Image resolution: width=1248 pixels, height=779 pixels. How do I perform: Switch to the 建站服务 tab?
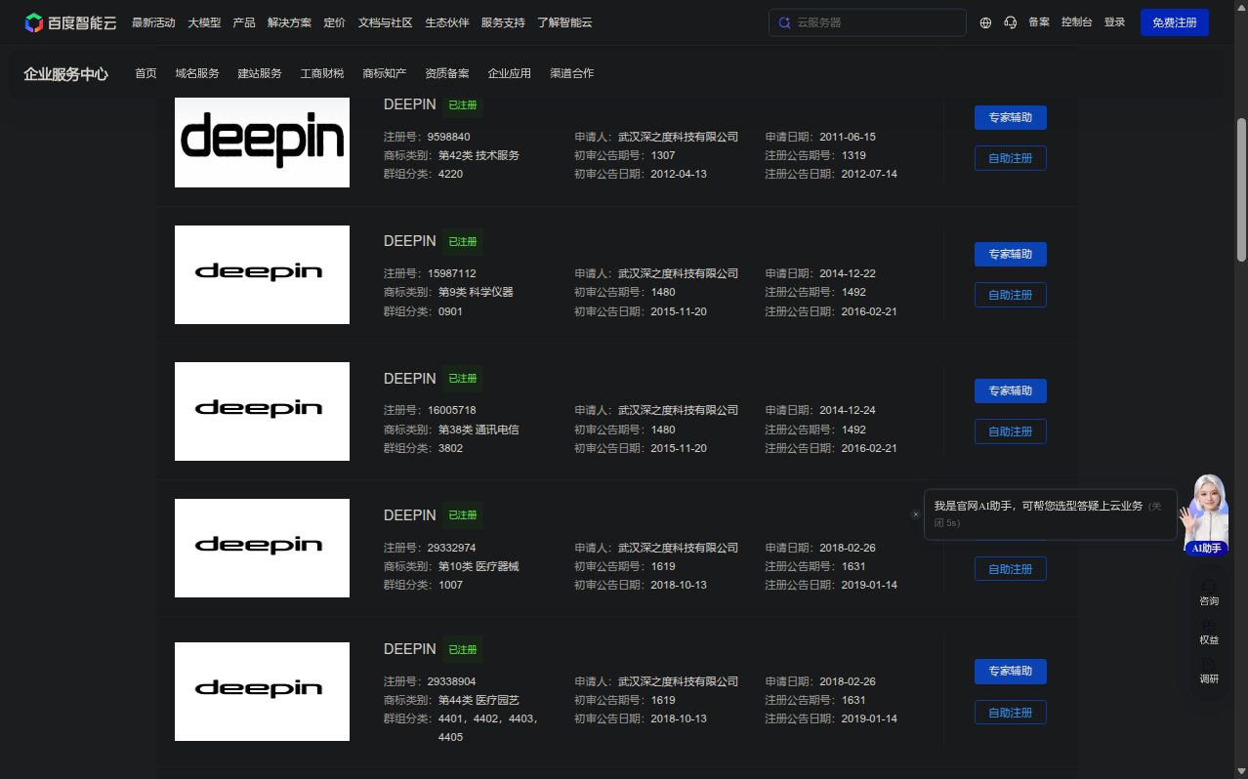point(260,73)
